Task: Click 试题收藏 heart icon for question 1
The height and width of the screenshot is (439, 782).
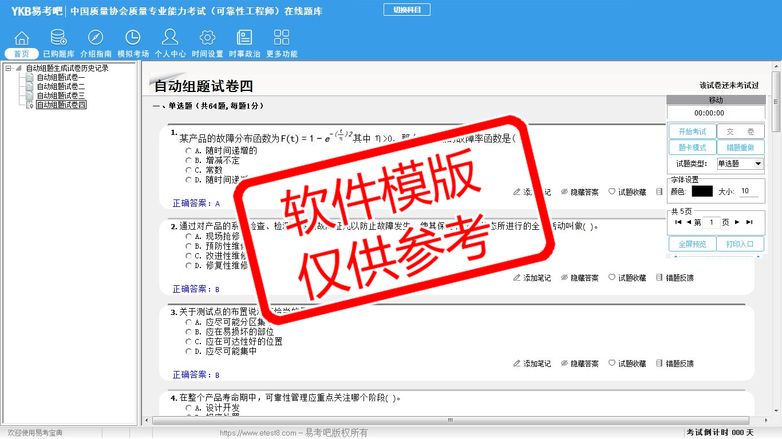Action: (x=612, y=191)
